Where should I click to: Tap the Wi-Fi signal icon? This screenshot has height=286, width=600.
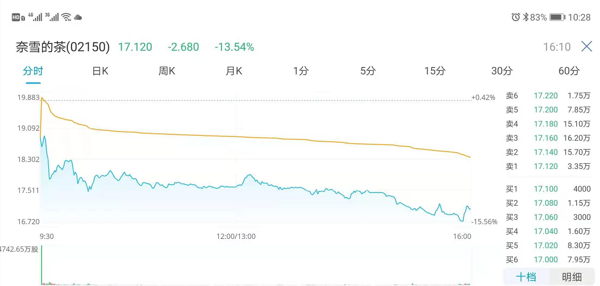pyautogui.click(x=66, y=17)
